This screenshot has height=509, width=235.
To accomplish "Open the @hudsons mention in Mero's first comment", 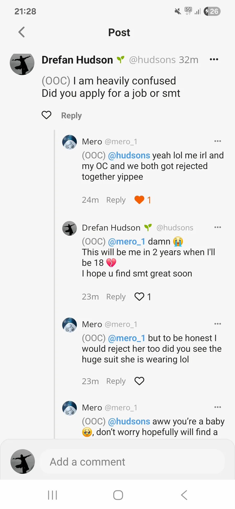I will [x=129, y=155].
